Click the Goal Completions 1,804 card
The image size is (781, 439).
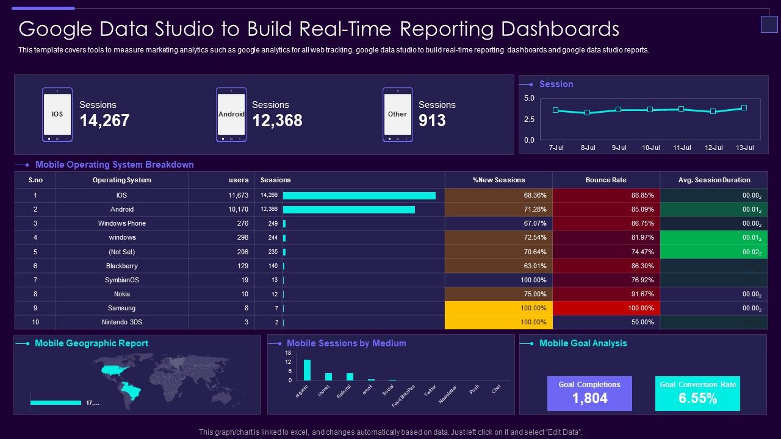tap(590, 393)
